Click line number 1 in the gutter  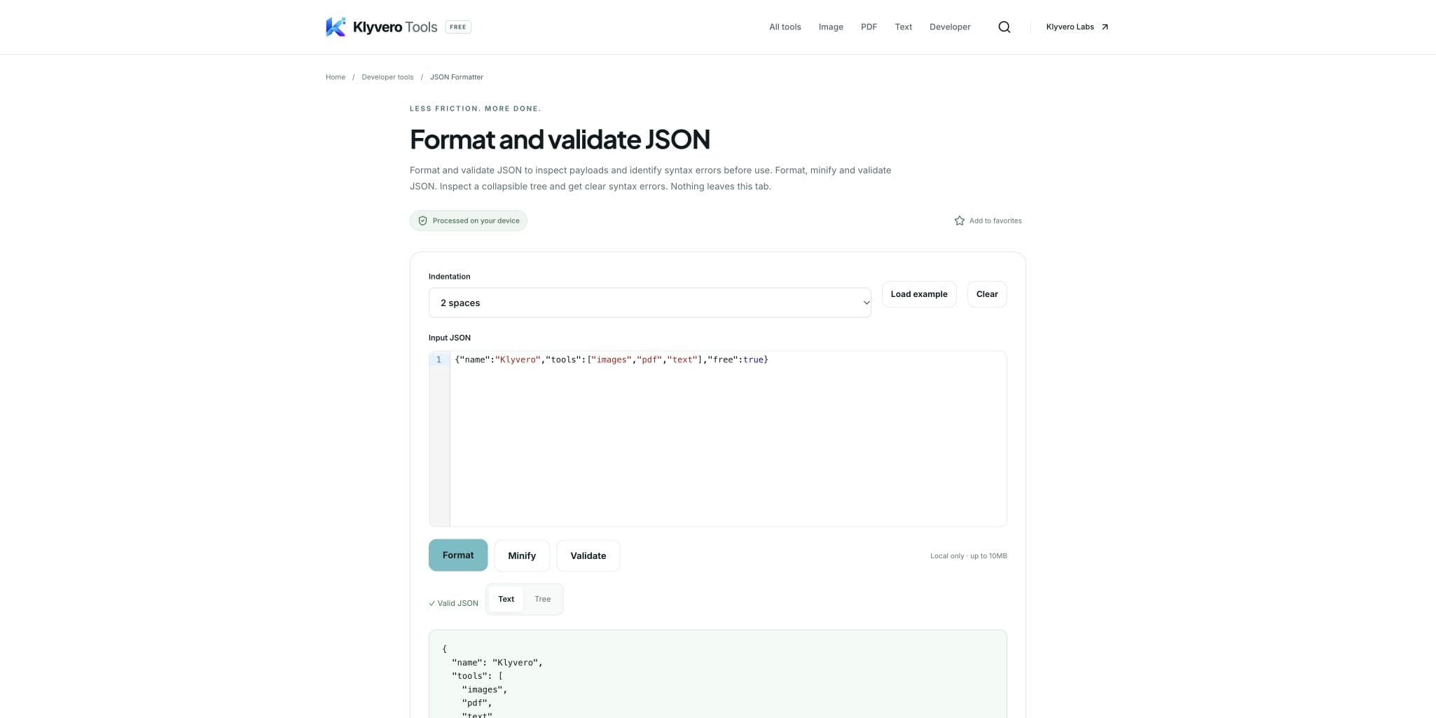tap(439, 359)
